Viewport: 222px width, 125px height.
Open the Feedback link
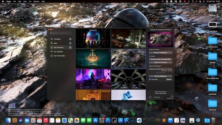[170, 98]
